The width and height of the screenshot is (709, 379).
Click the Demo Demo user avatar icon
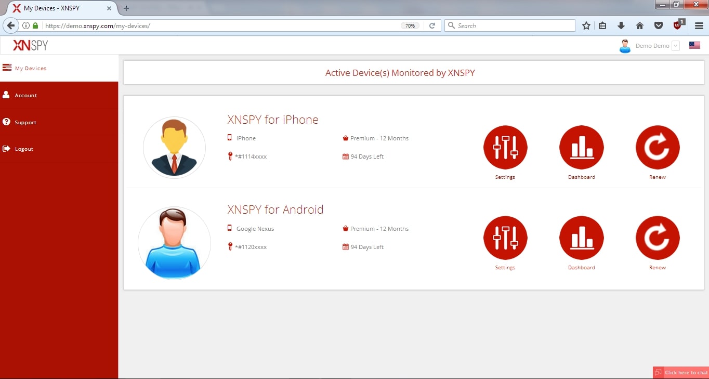[x=625, y=46]
